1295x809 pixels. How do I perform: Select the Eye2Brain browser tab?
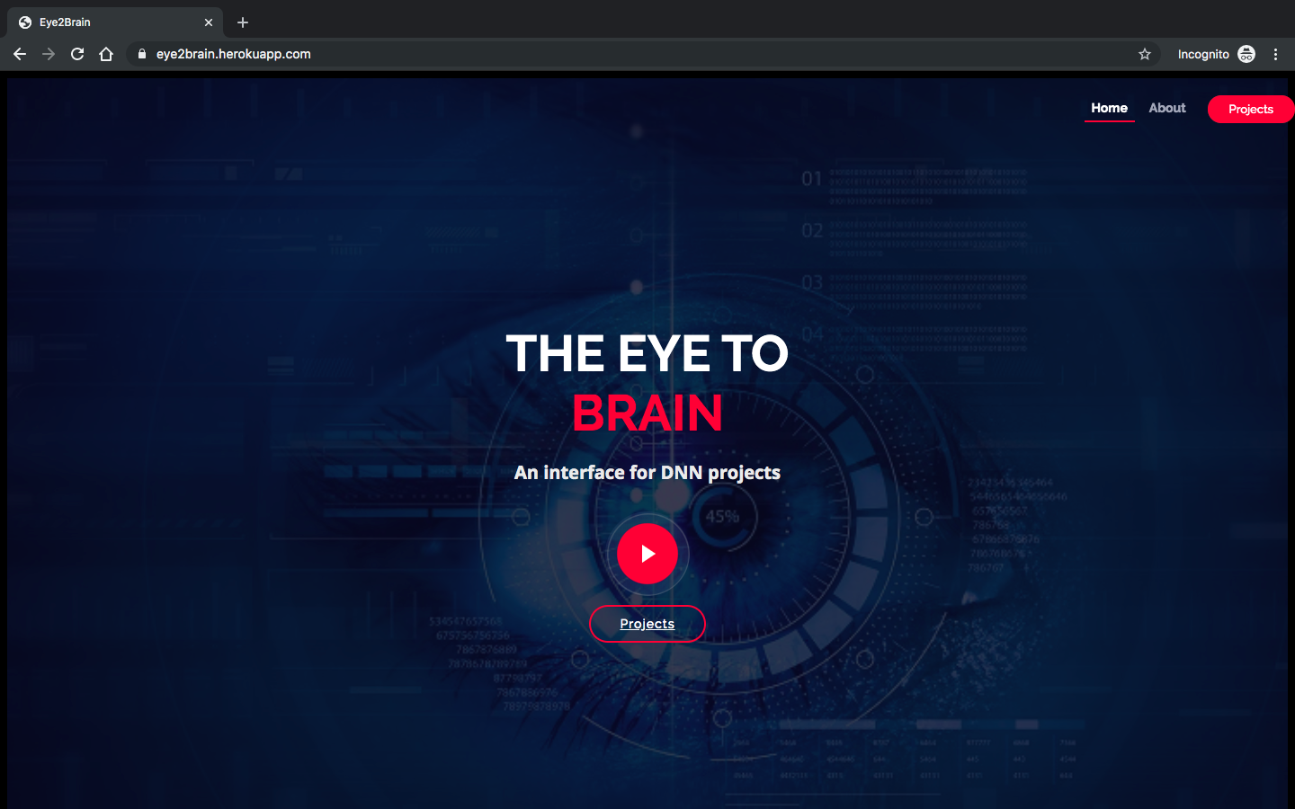[115, 22]
